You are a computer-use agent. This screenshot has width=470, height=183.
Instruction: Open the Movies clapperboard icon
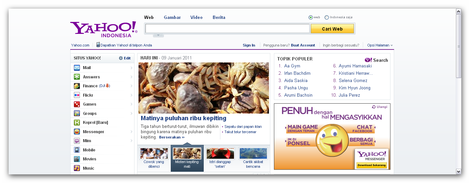(x=77, y=159)
